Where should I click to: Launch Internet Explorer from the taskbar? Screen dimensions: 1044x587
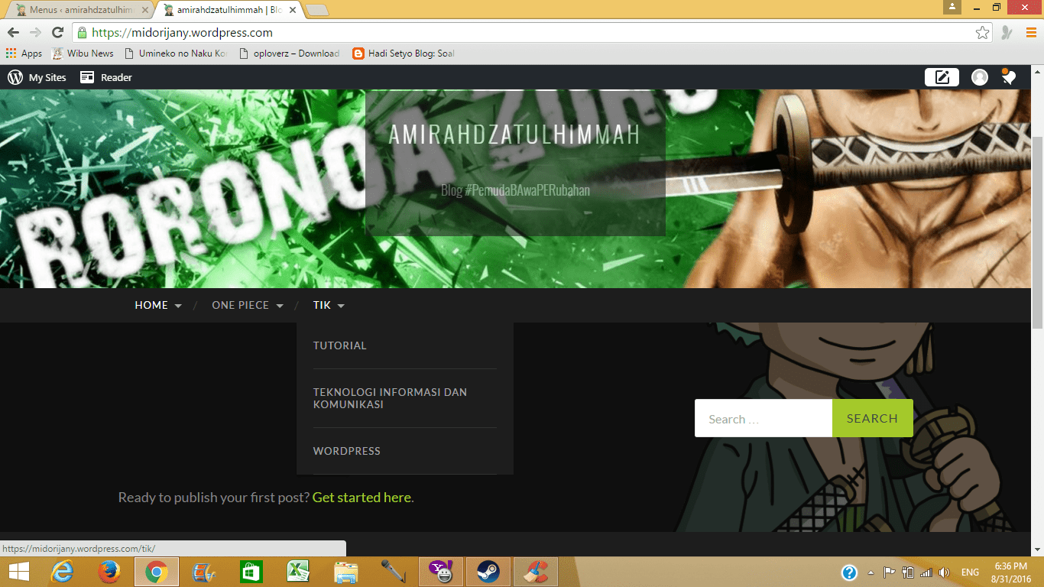point(62,572)
